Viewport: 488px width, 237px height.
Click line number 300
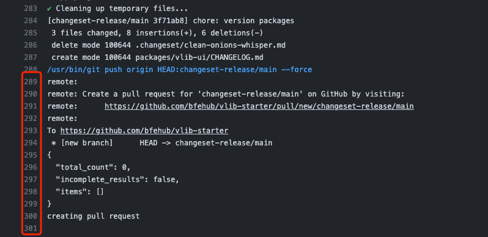coord(31,216)
